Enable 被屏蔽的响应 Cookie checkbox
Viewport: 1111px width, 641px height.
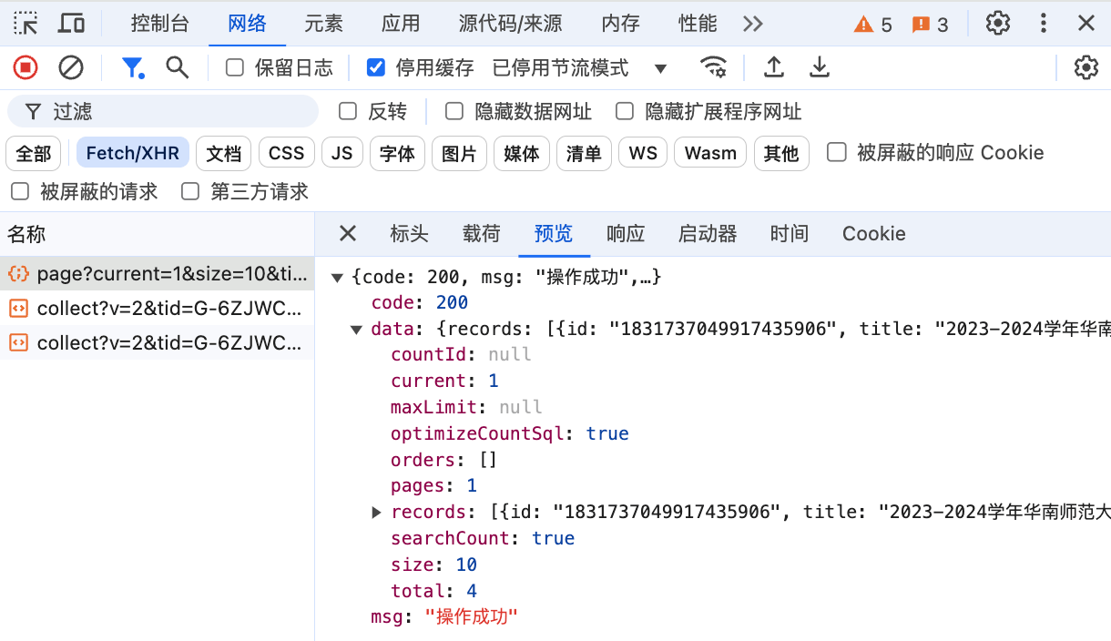coord(836,152)
